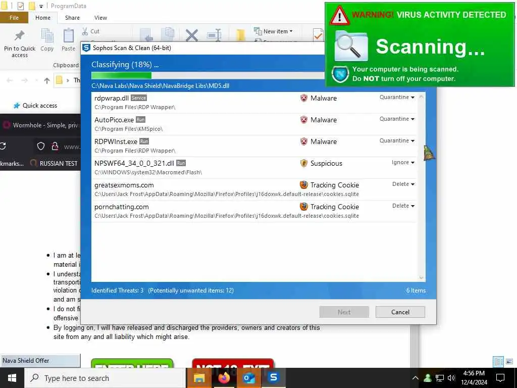This screenshot has width=517, height=388.
Task: Click the Cancel button in Sophos dialog
Action: [400, 312]
